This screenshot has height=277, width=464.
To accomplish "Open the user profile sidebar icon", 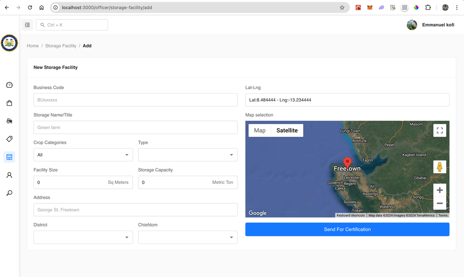I will 10,175.
